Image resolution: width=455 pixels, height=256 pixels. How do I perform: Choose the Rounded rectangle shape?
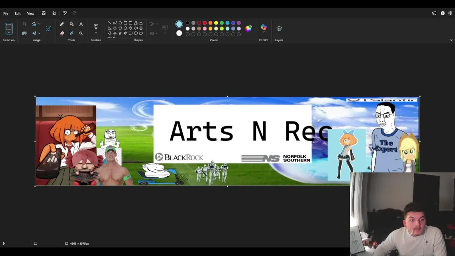130,23
